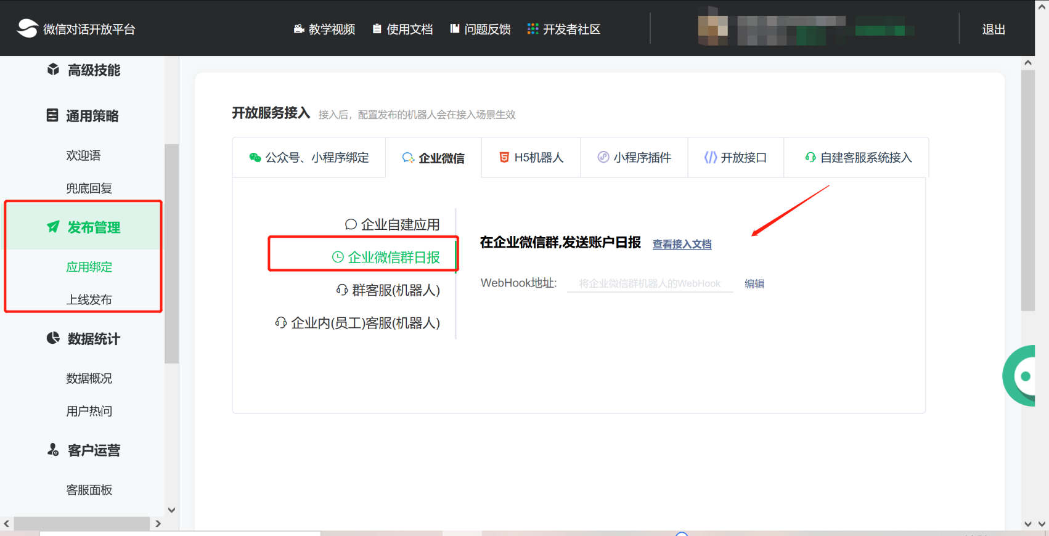Click the sidebar horizontal scroll left arrow
The image size is (1049, 536).
tap(7, 524)
